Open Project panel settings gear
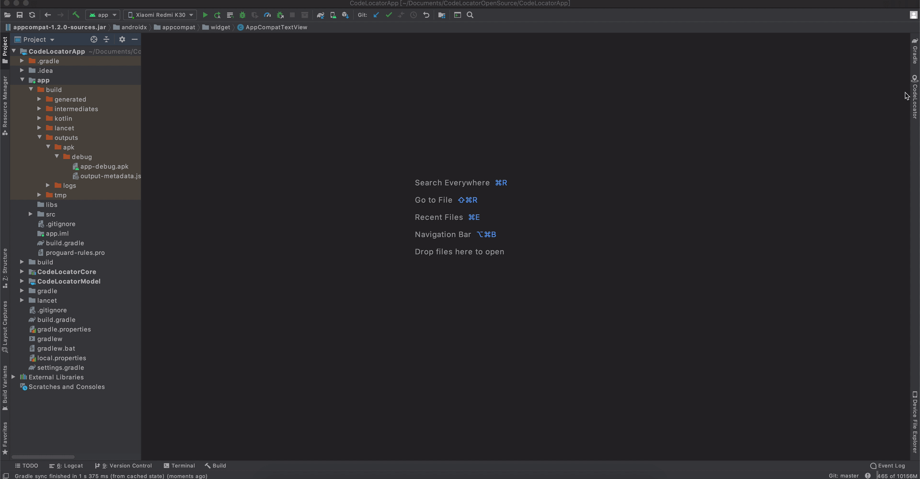This screenshot has height=479, width=920. (x=122, y=40)
